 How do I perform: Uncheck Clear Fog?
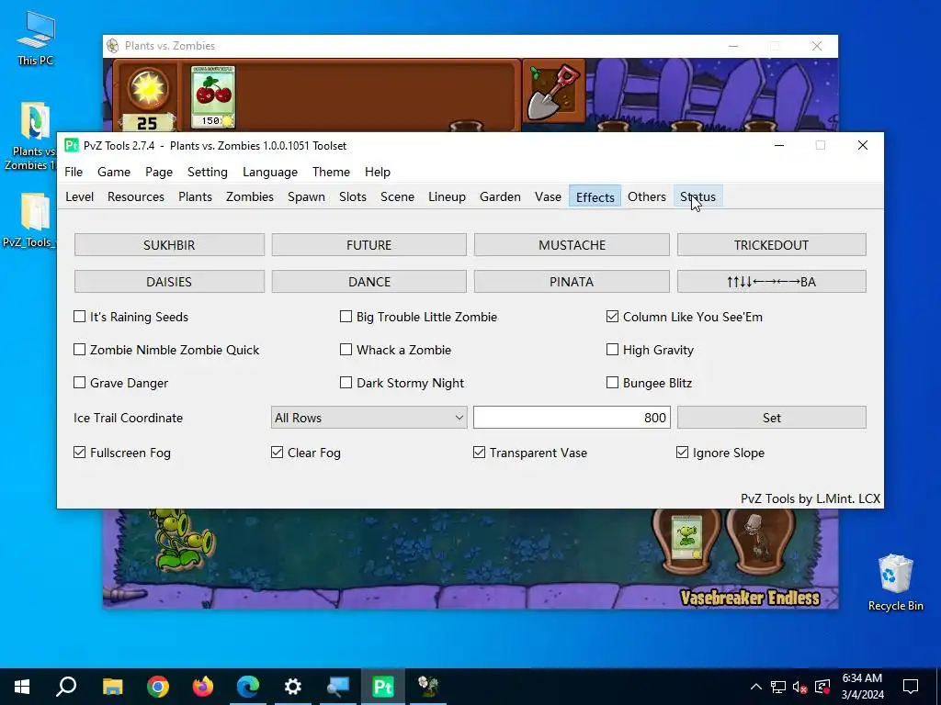[x=277, y=453]
